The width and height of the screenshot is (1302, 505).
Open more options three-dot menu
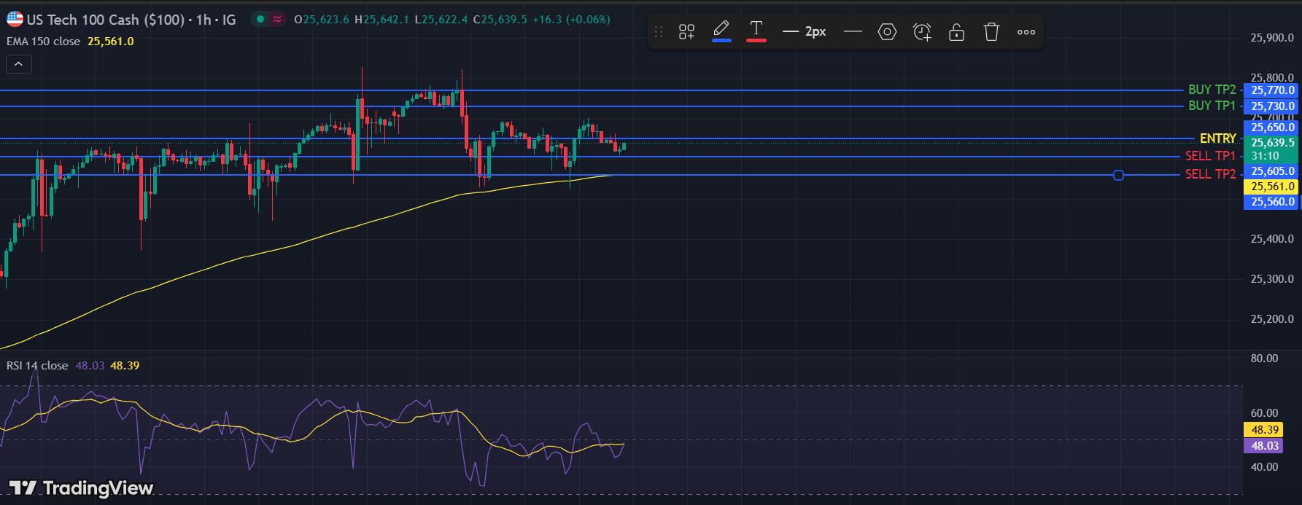pos(1026,32)
